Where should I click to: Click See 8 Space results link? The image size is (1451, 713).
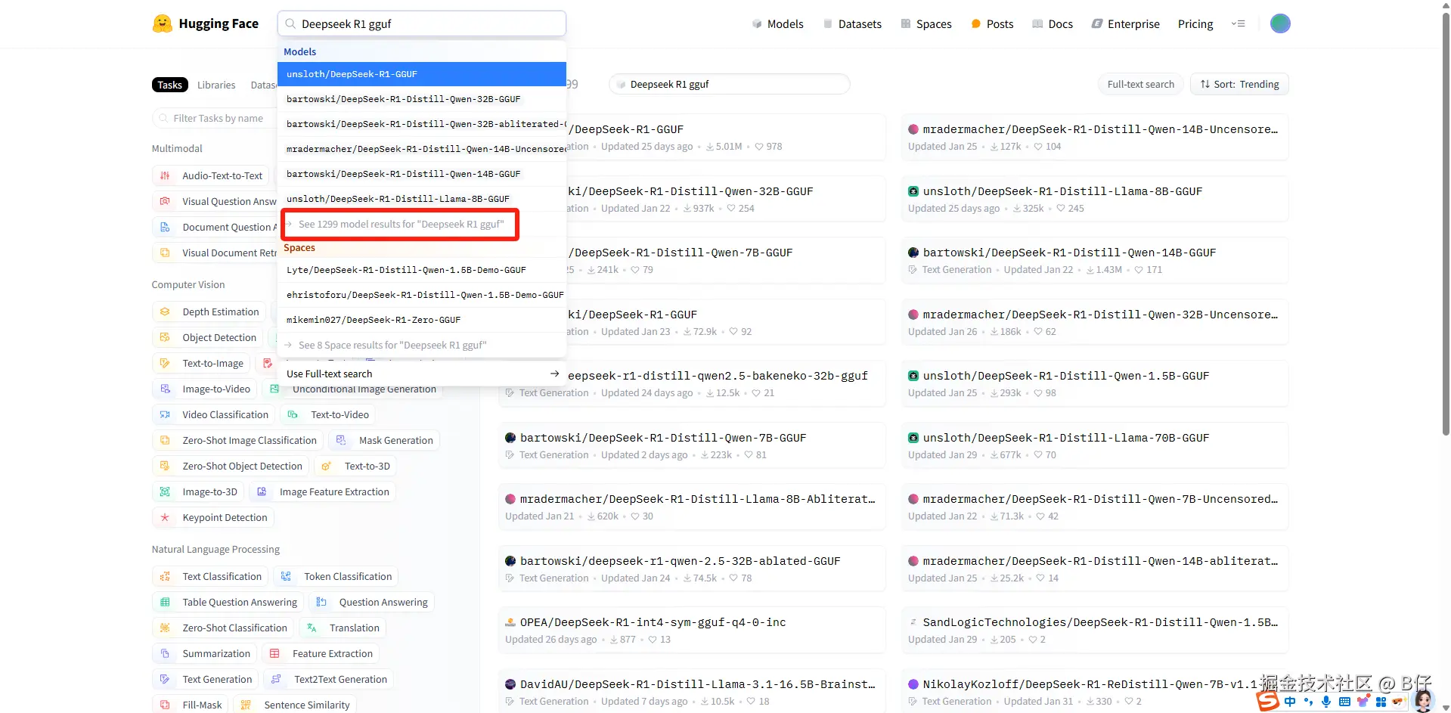[392, 345]
